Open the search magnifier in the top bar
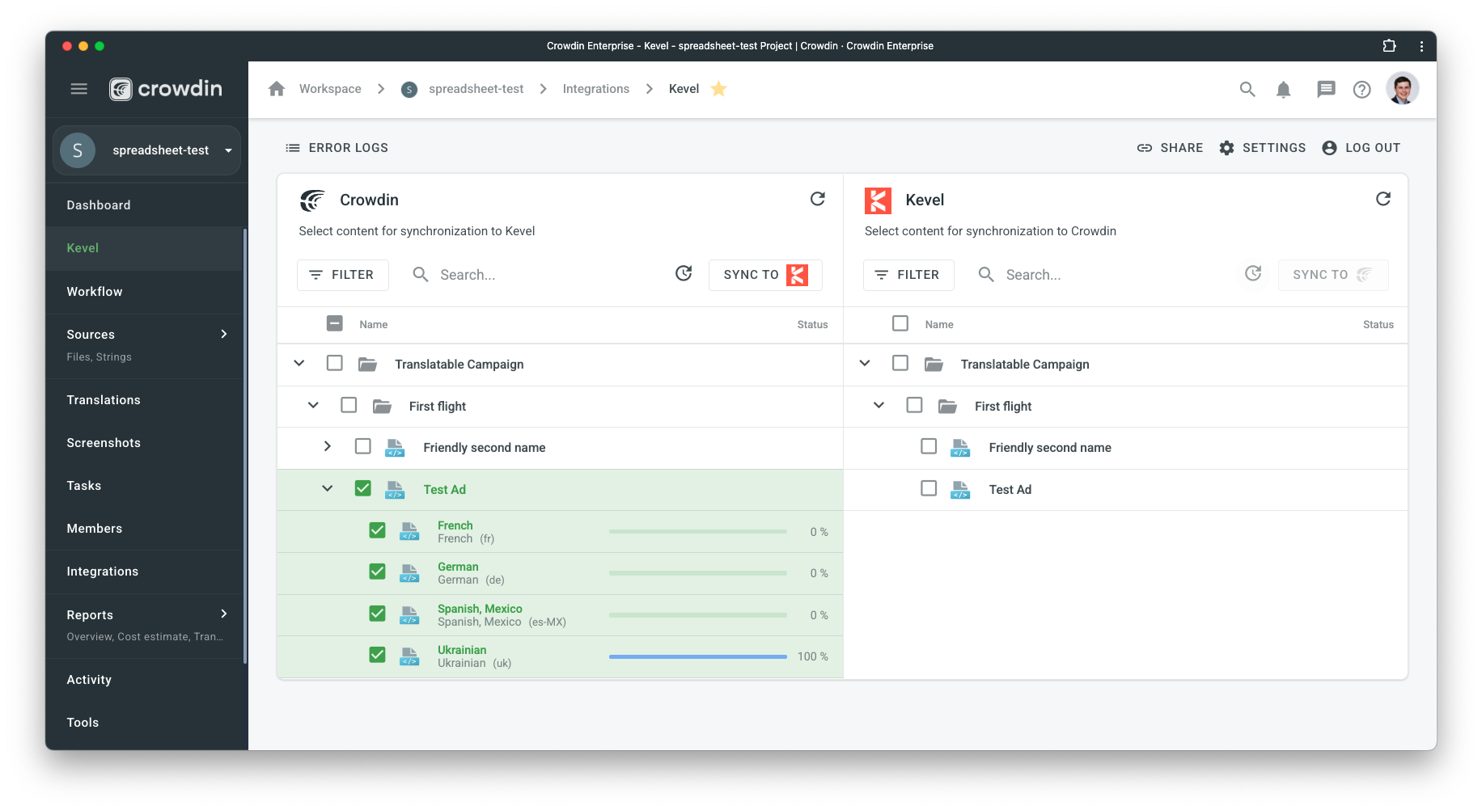The width and height of the screenshot is (1482, 810). 1247,90
